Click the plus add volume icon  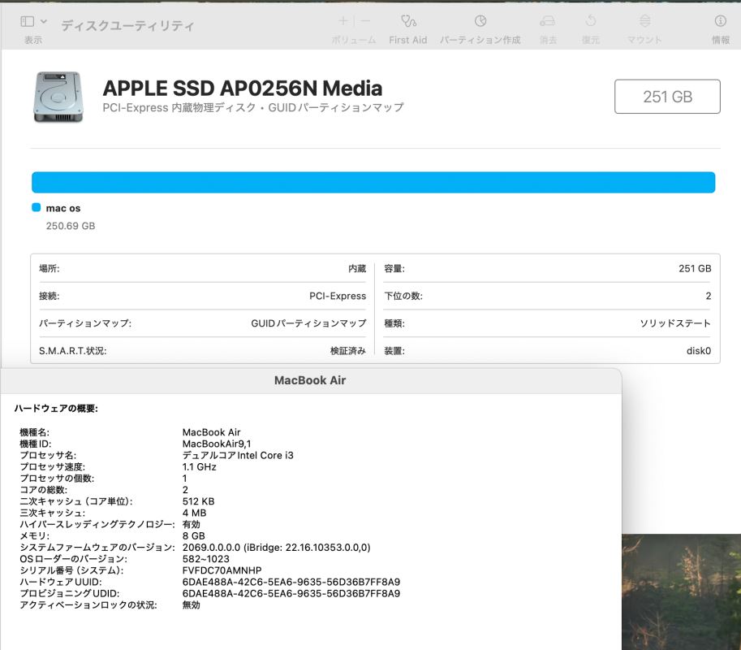[x=343, y=22]
